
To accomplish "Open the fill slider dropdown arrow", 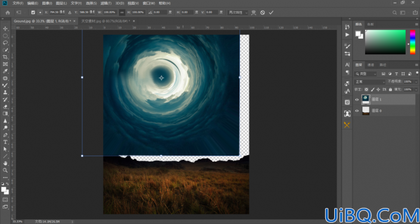I will pos(416,89).
